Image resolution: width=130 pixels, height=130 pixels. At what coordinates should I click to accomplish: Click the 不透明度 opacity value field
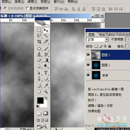coord(128,39)
